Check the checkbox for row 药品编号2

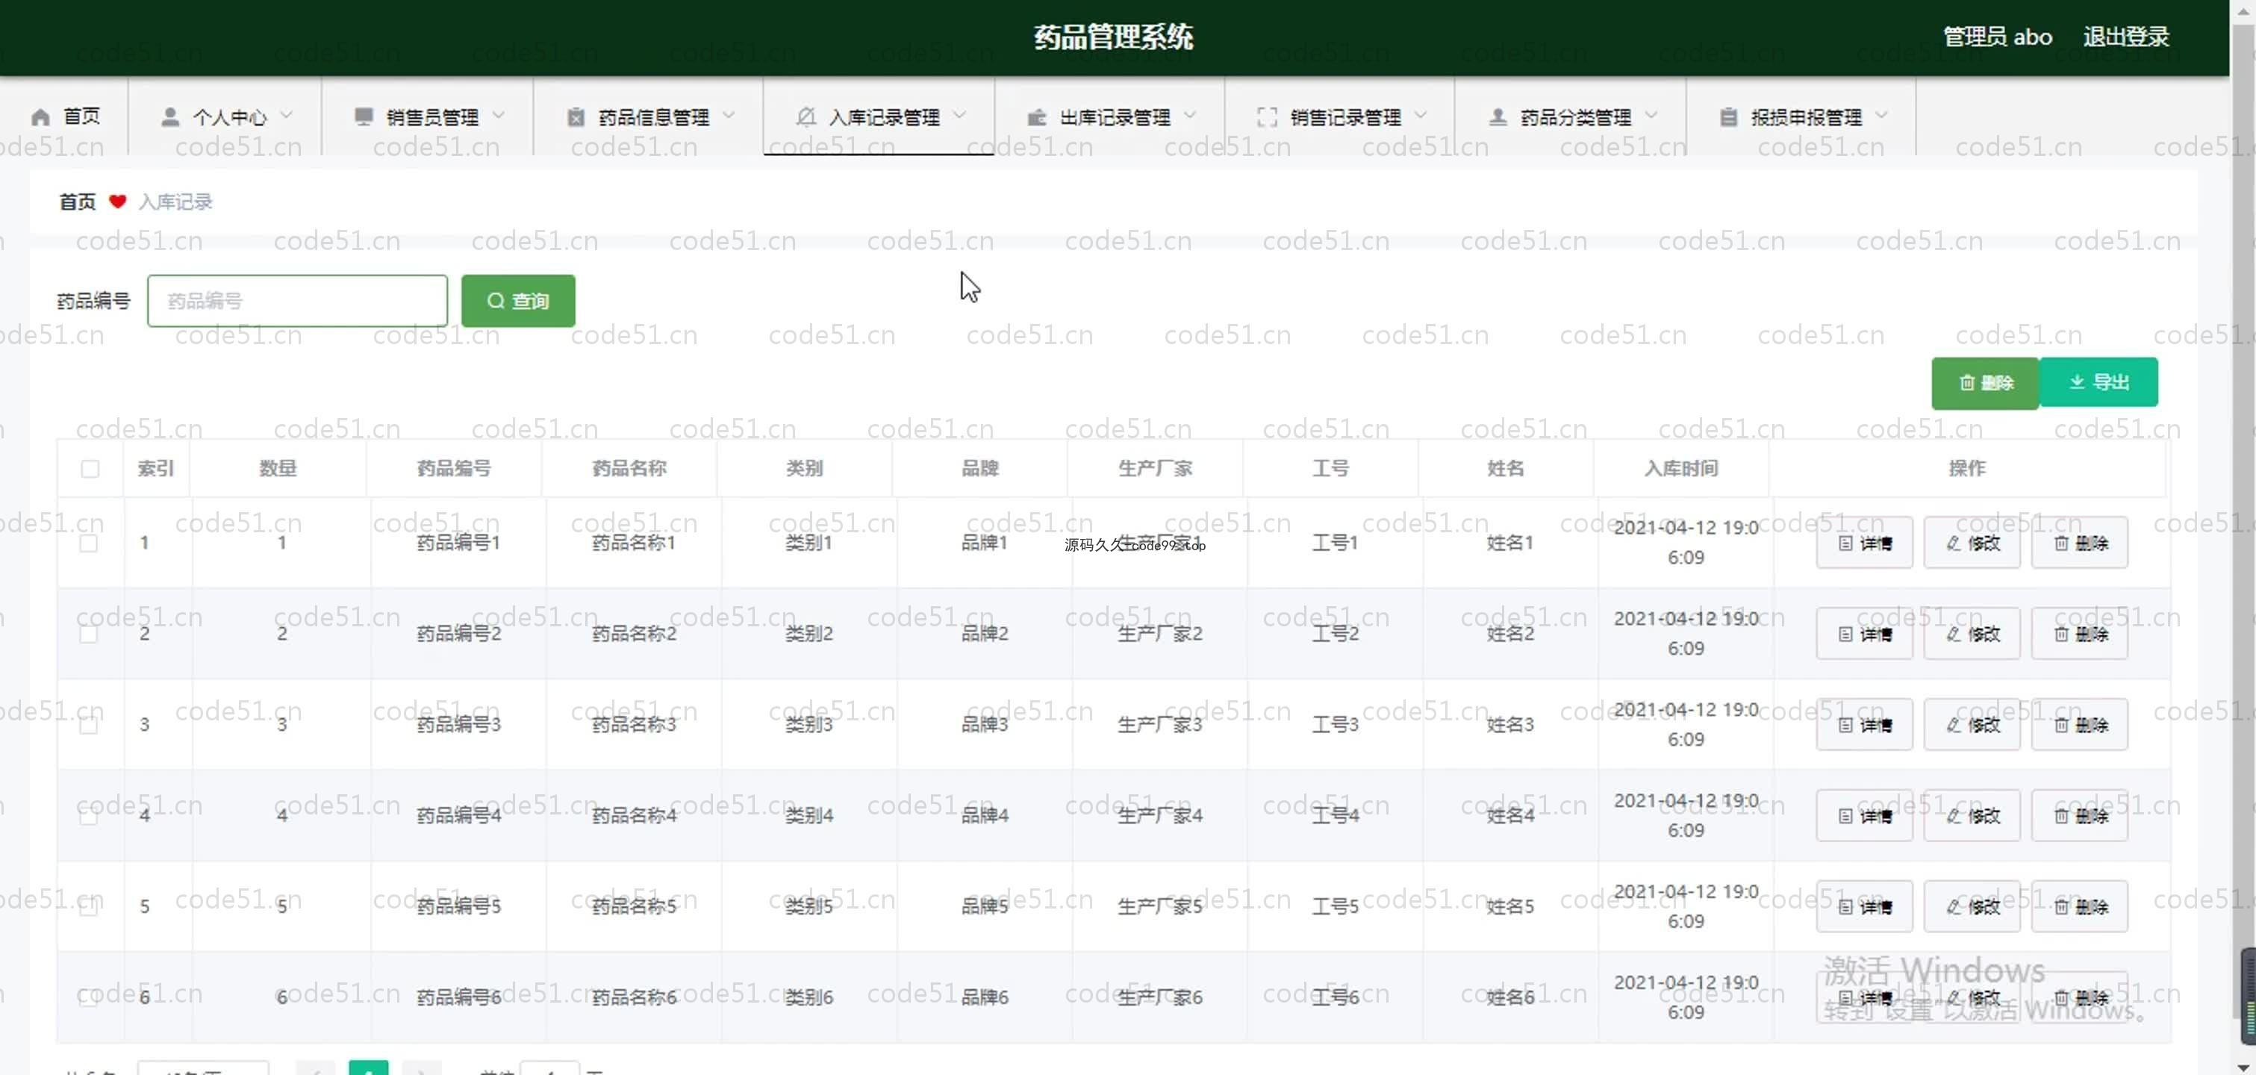88,635
